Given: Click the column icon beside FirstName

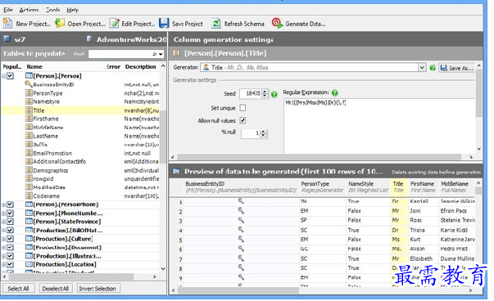Looking at the screenshot, I should pyautogui.click(x=29, y=119).
